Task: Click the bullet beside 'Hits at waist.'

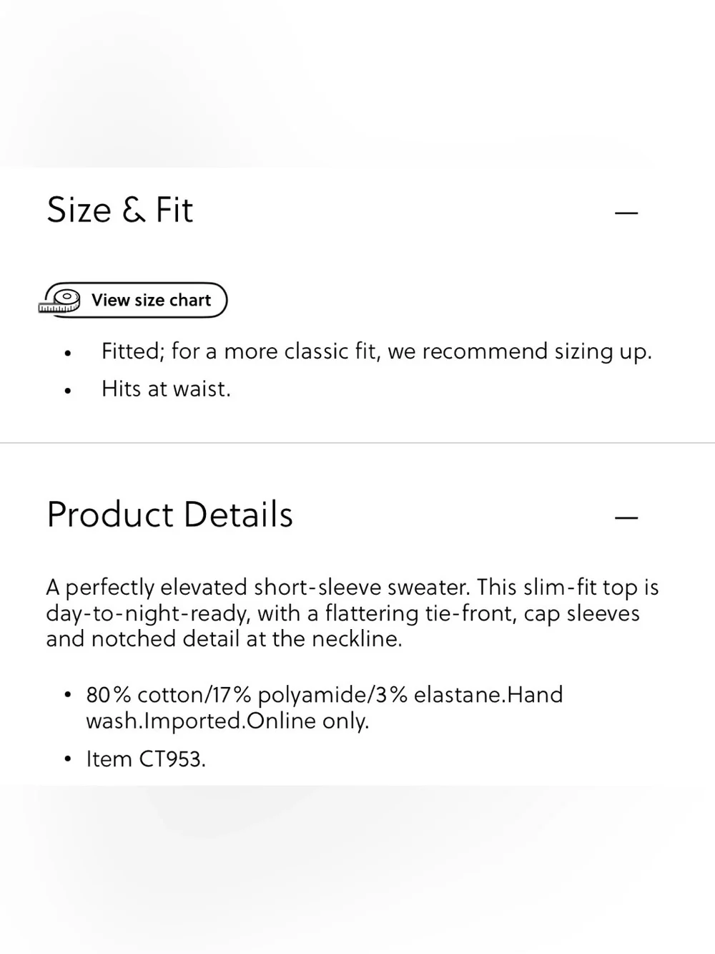Action: tap(68, 391)
